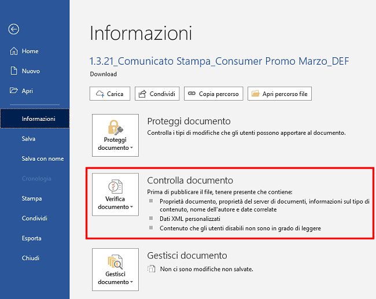376x299 pixels.
Task: Click the Informazioni page heading
Action: point(141,33)
